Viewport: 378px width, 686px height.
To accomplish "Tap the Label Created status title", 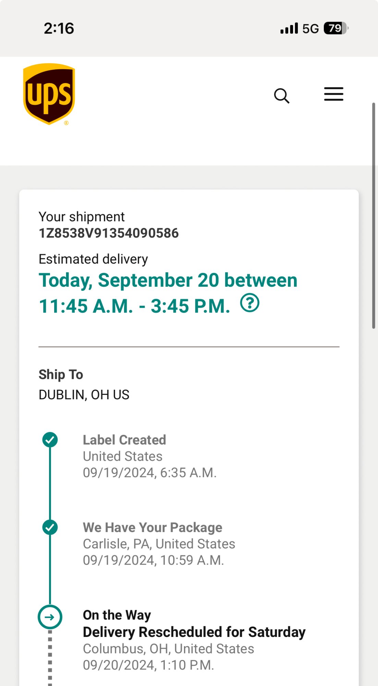I will 124,440.
